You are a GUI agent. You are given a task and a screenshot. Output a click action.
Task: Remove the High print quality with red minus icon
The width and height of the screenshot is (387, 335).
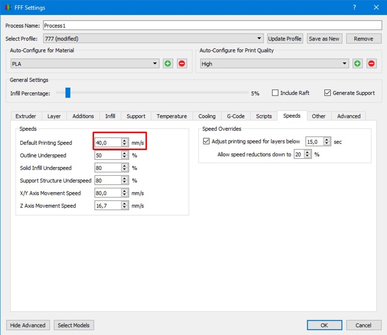(x=372, y=64)
